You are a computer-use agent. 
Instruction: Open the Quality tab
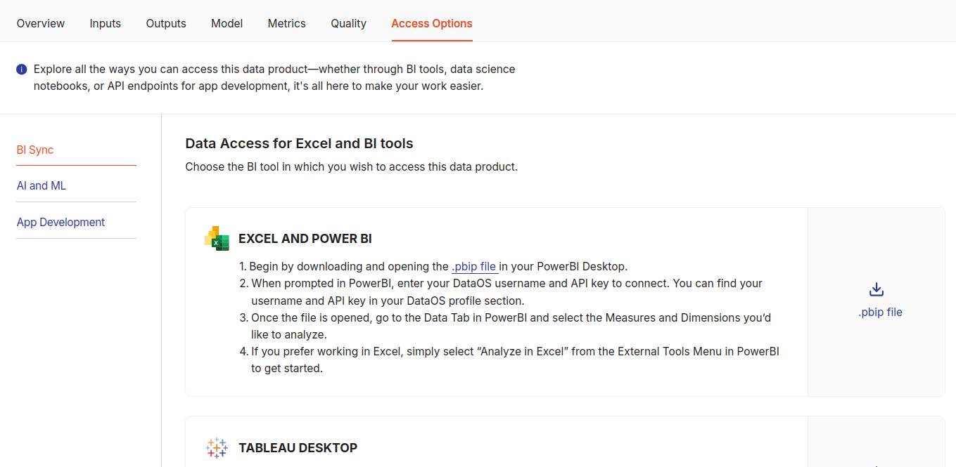[348, 22]
